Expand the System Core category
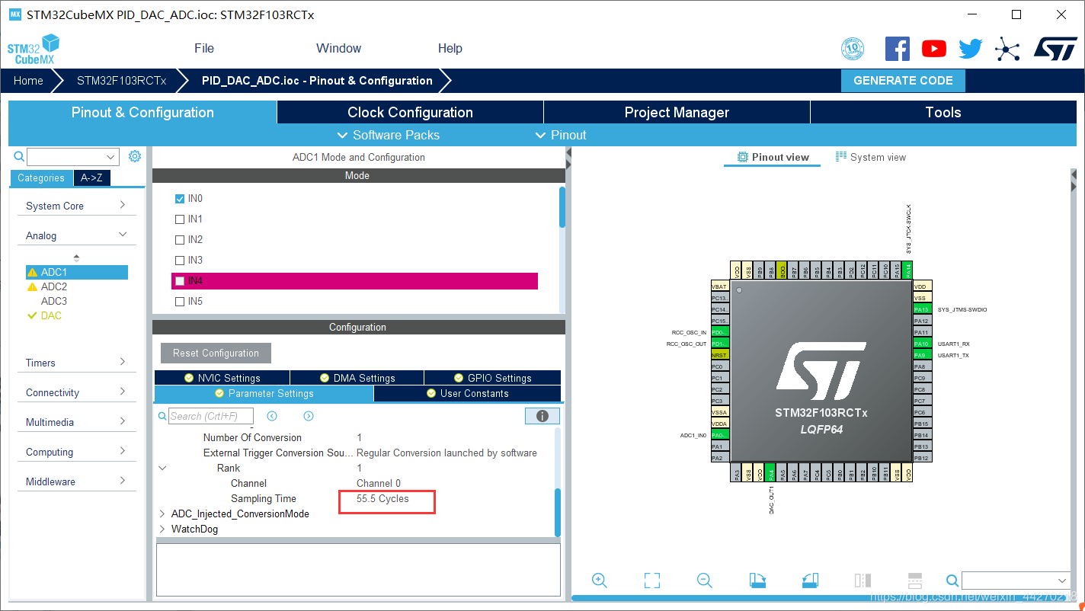1085x611 pixels. point(123,205)
